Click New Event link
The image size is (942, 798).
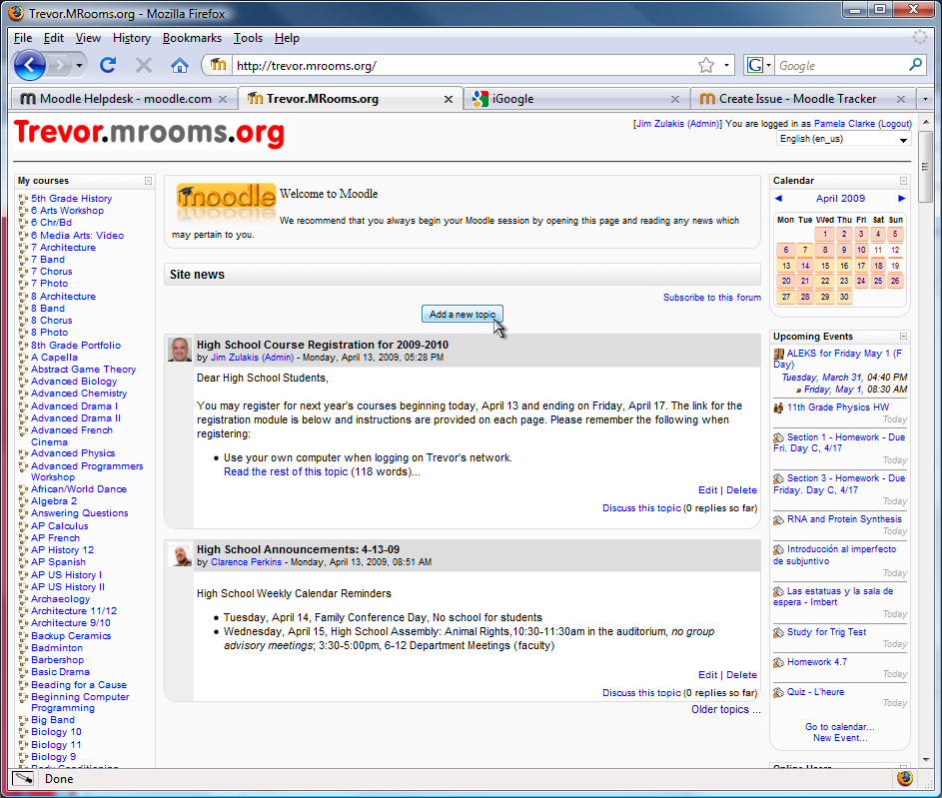(x=840, y=738)
